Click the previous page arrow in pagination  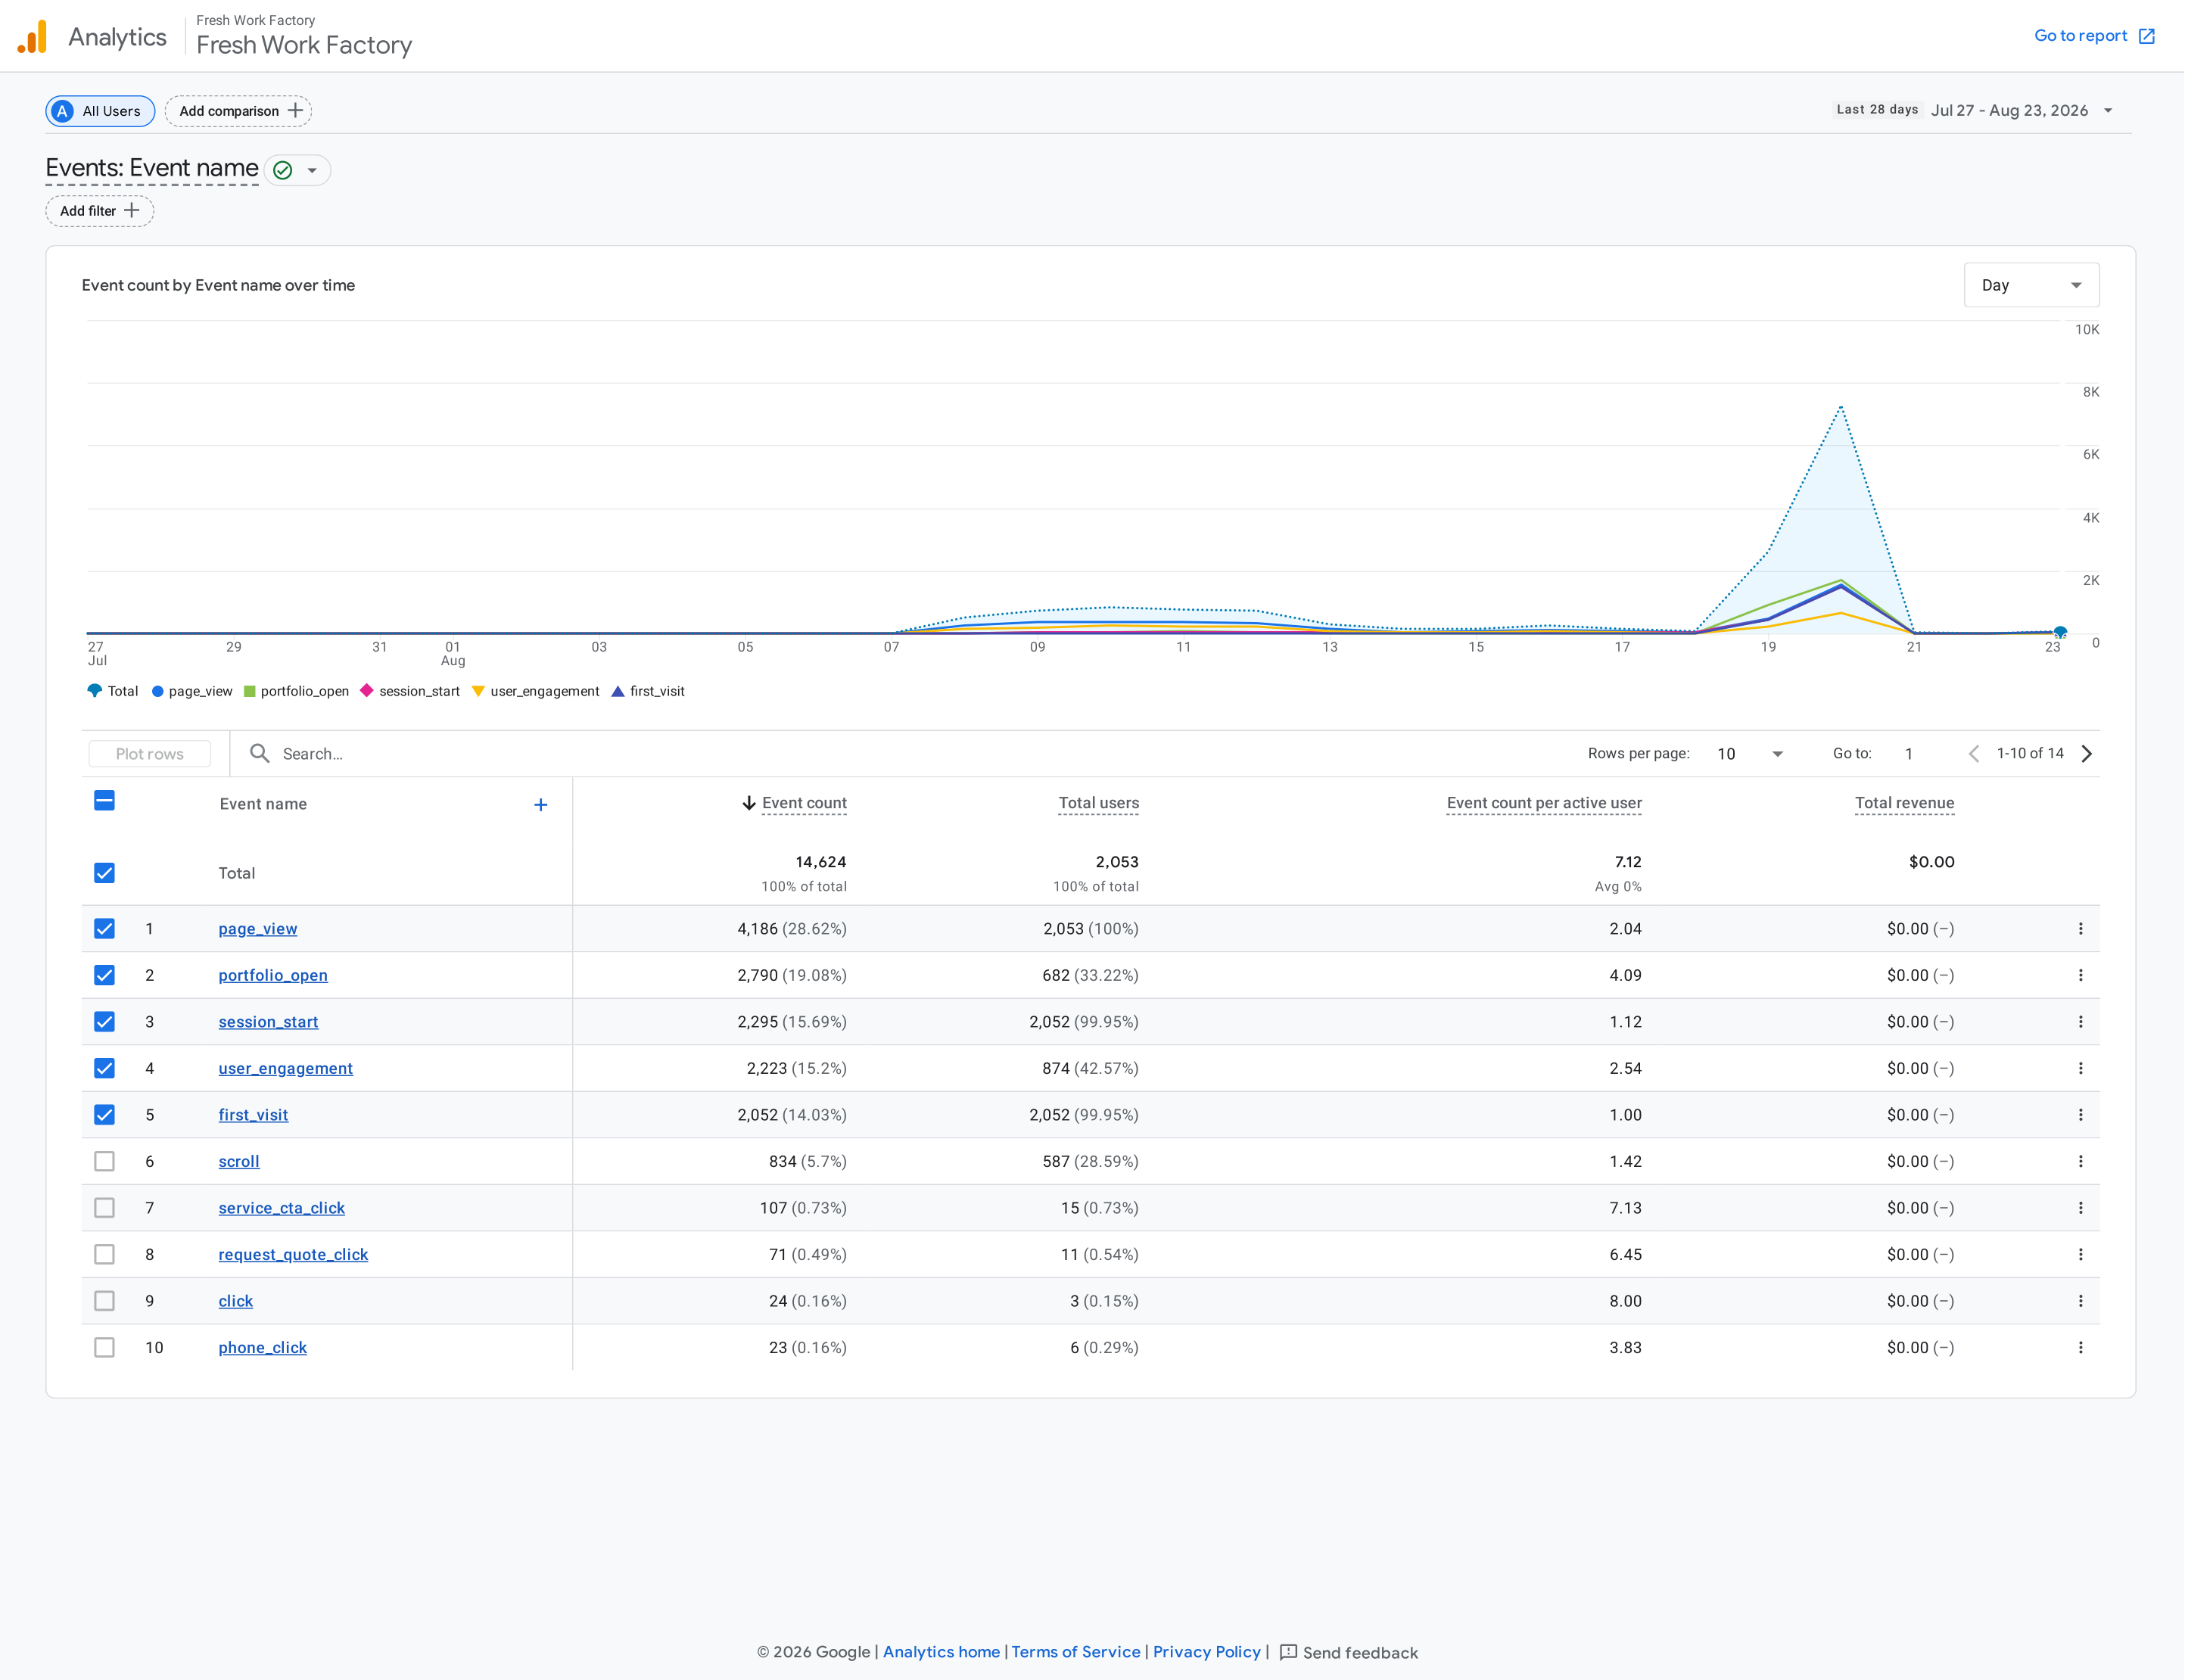pos(1973,753)
